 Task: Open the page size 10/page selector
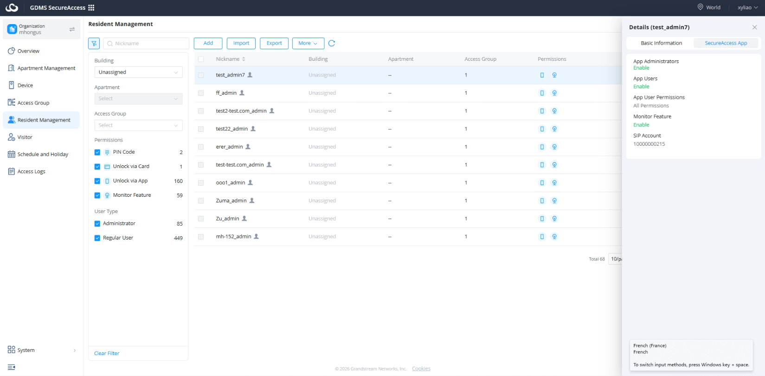point(615,259)
